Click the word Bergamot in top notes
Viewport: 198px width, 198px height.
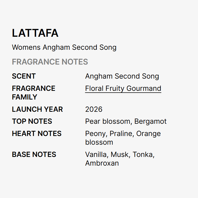151,121
